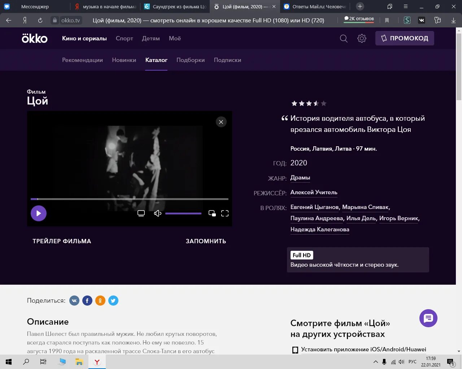Open Детям section

[151, 38]
